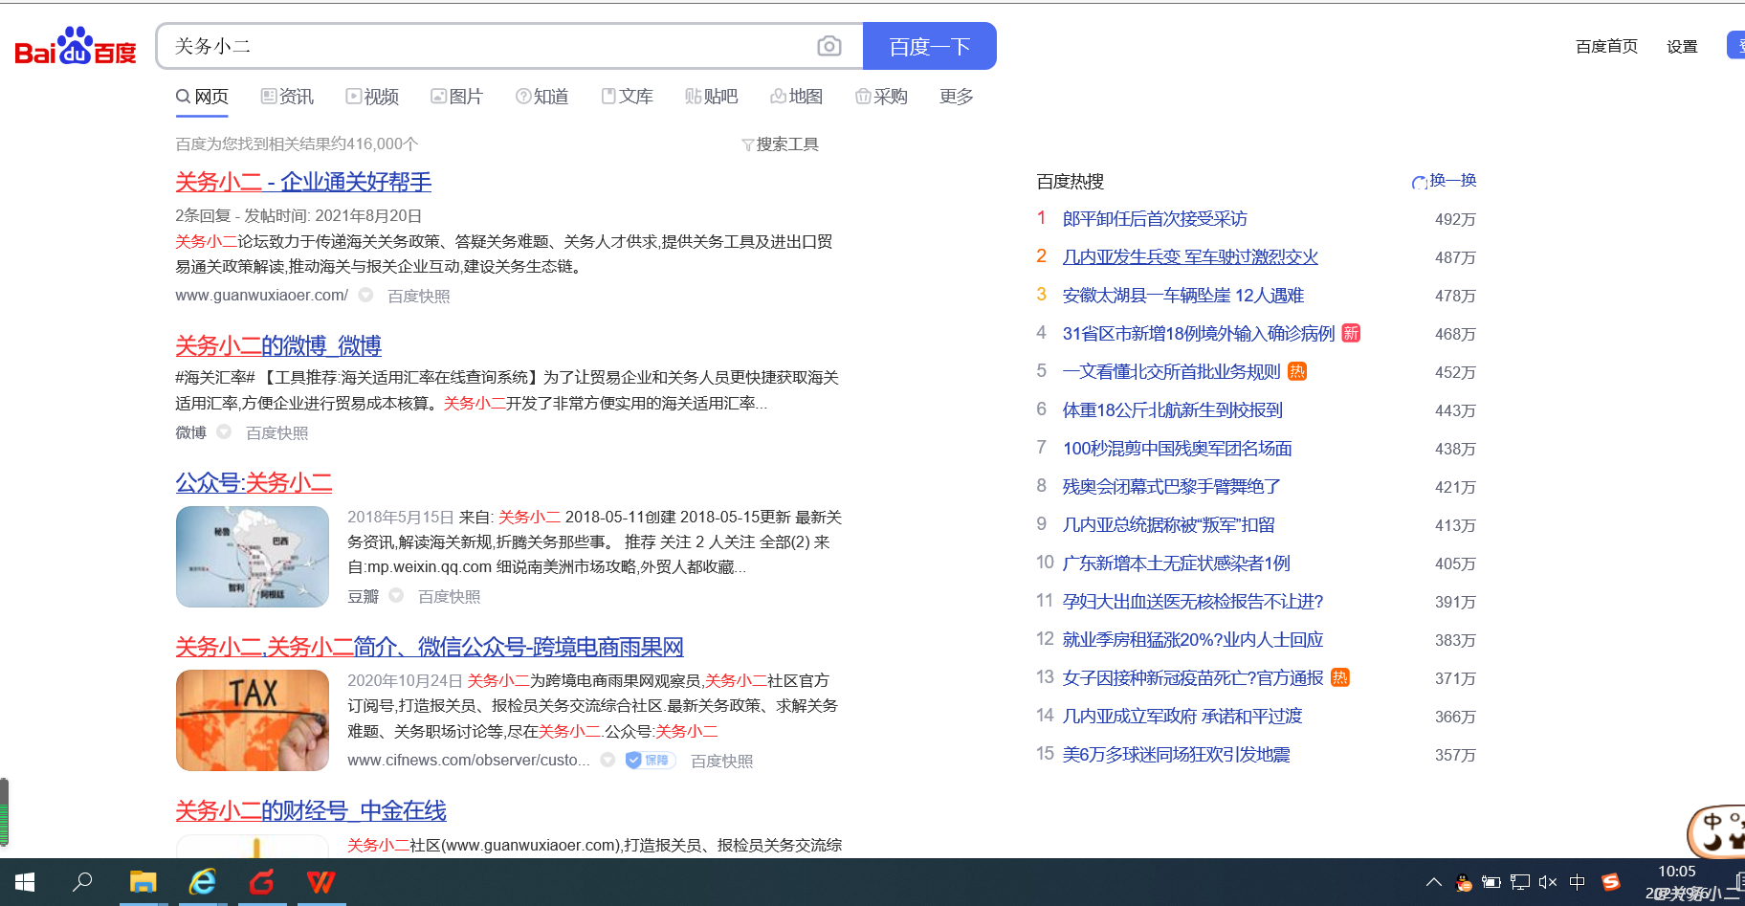Expand dropdown arrow beside 豆瓣 source
1745x906 pixels.
(396, 596)
